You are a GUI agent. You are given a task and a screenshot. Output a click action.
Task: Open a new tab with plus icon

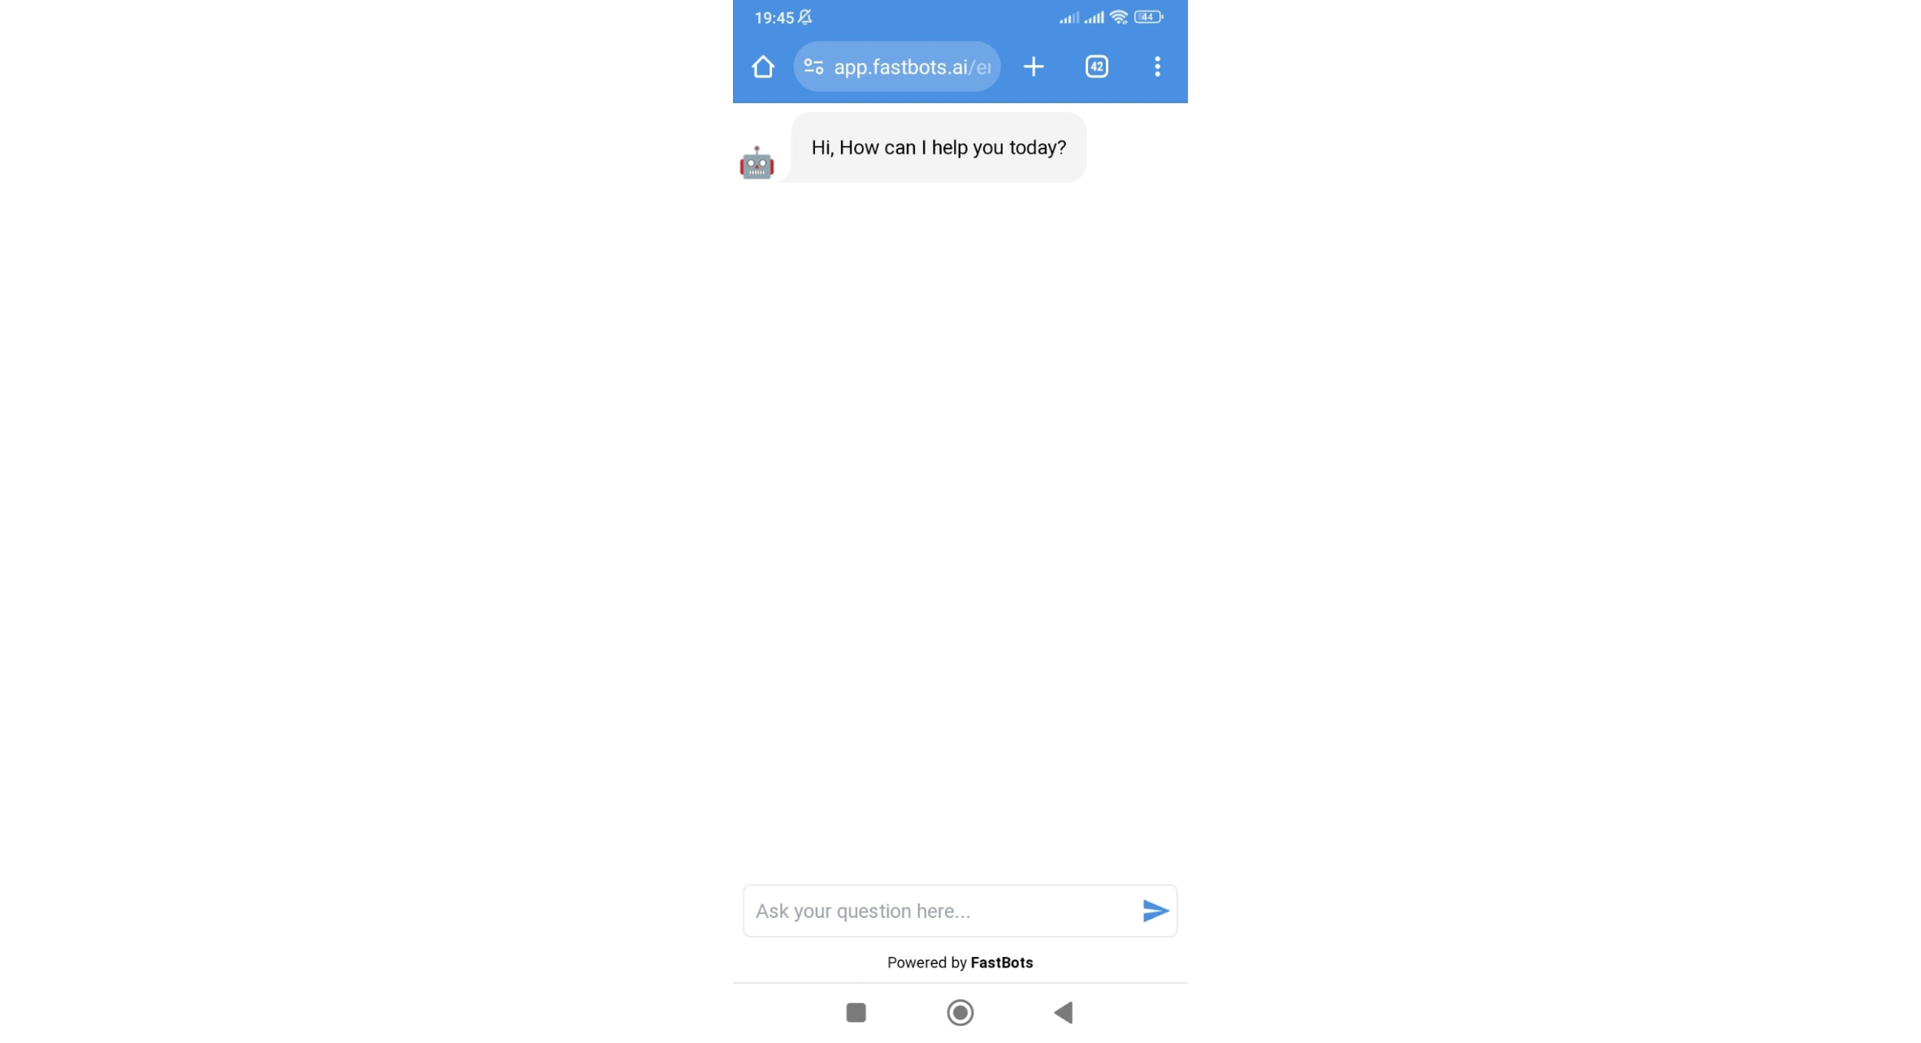coord(1033,67)
